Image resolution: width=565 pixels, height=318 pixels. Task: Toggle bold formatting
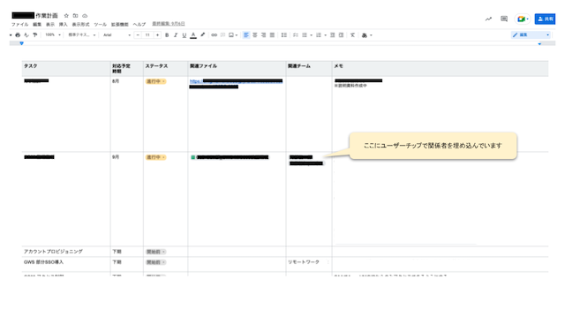pyautogui.click(x=167, y=35)
